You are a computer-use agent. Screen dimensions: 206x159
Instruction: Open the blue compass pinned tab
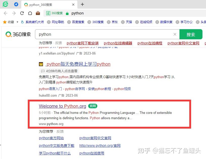[16, 4]
